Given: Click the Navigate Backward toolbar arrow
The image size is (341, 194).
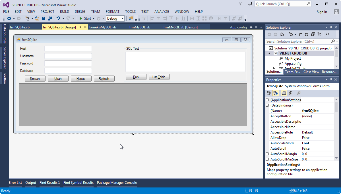Looking at the screenshot, I should point(9,18).
